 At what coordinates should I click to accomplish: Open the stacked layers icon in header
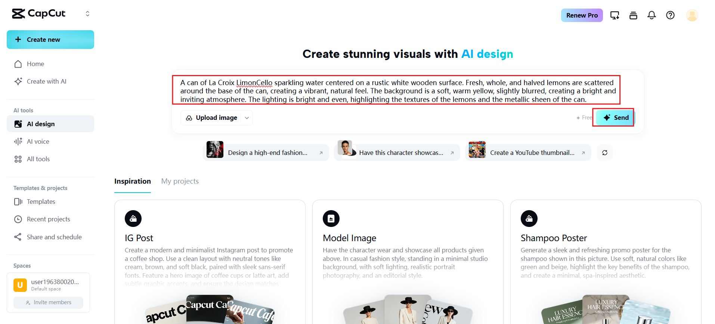click(633, 15)
